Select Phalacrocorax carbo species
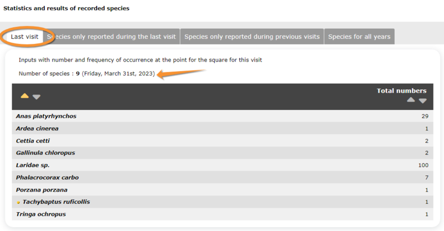The width and height of the screenshot is (444, 231). point(47,178)
